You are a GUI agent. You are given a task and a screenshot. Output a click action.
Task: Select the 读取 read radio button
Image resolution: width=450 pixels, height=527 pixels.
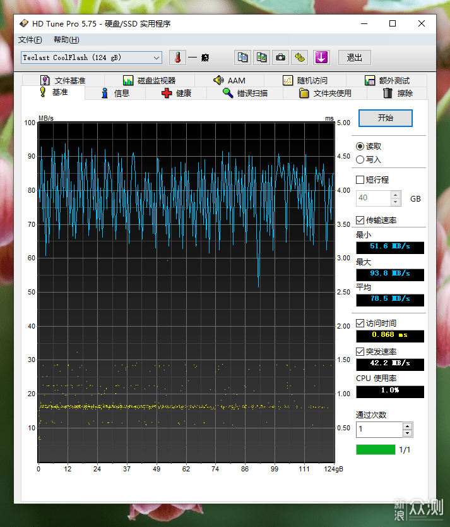pos(360,146)
